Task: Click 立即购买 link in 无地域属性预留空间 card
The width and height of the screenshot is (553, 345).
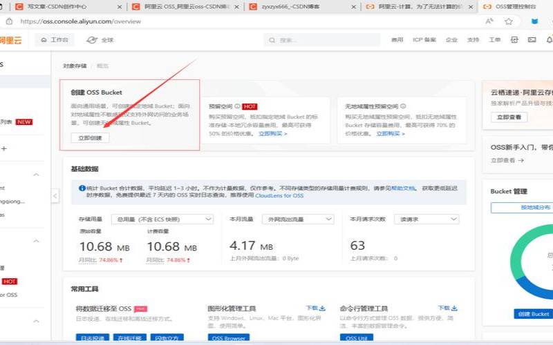Action: coord(391,134)
